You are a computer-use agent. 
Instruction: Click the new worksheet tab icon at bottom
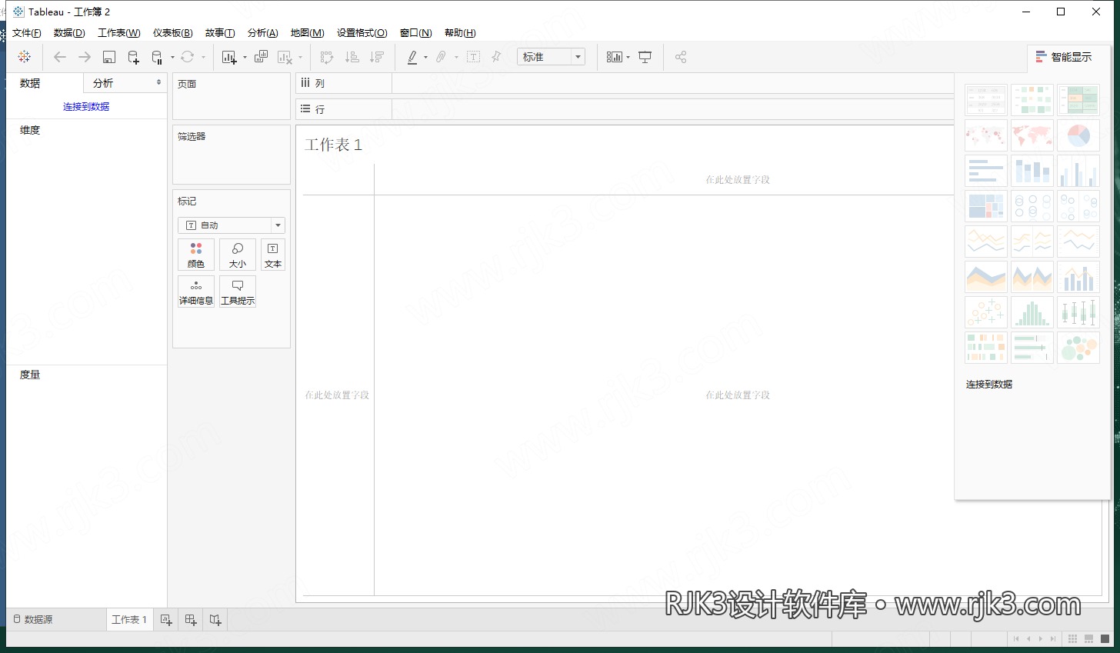[x=166, y=620]
